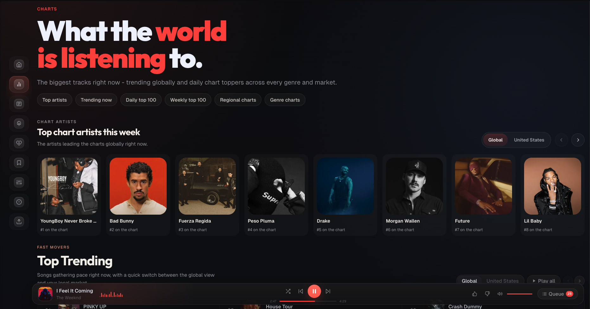Show previous chart artists with left chevron
The image size is (590, 309).
coord(561,140)
